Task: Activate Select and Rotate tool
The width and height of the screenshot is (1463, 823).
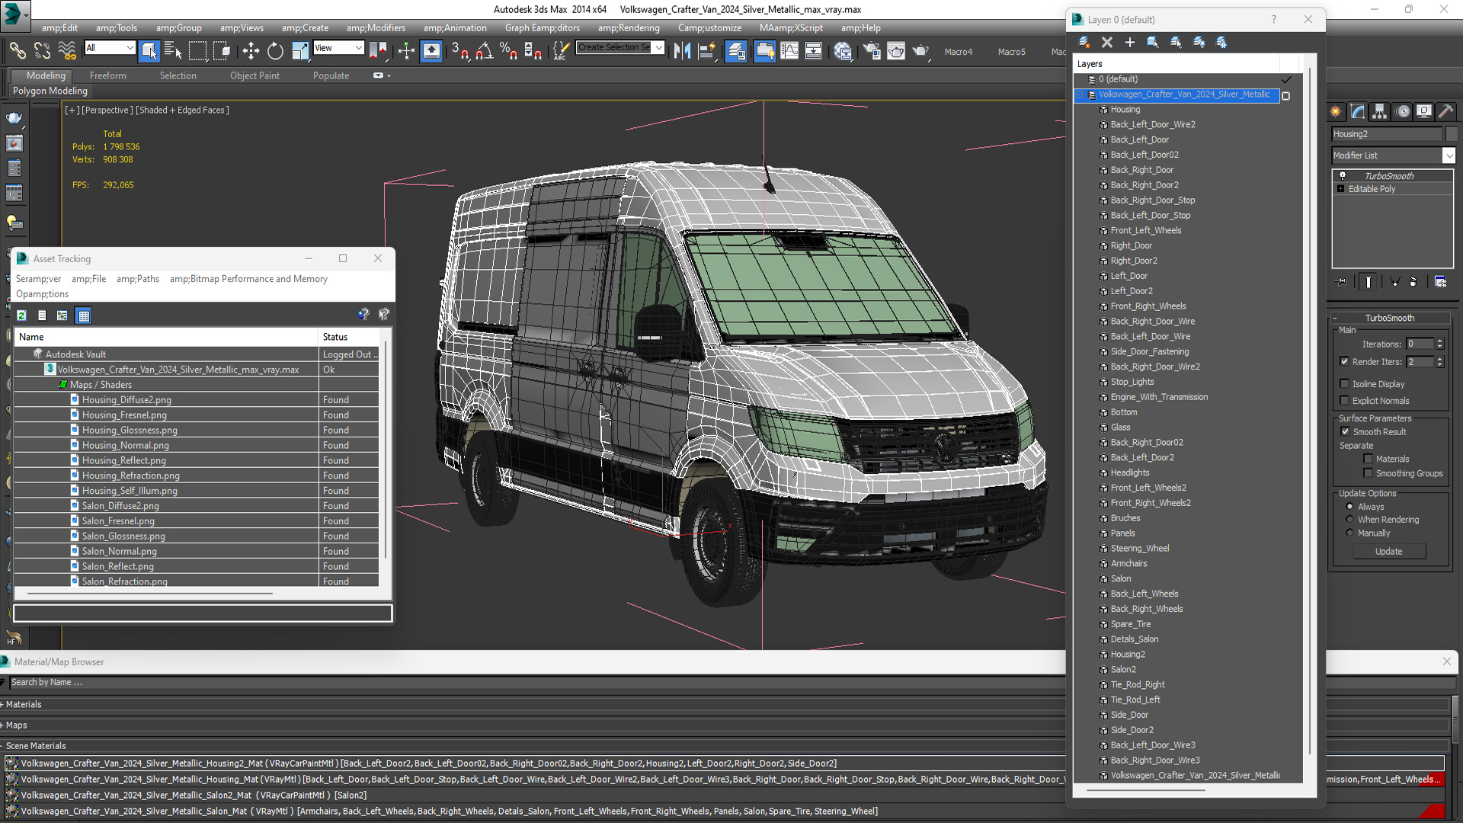Action: (x=275, y=51)
